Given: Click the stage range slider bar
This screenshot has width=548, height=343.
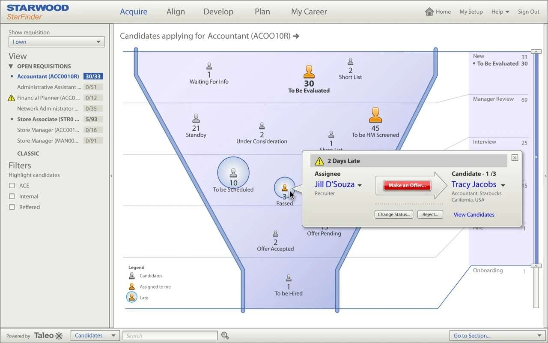Looking at the screenshot, I should click(x=536, y=159).
